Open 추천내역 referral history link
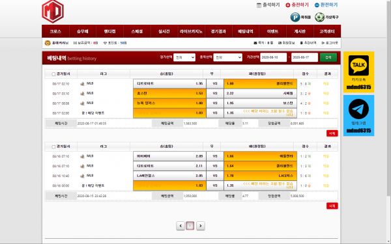The image size is (391, 244). click(308, 43)
